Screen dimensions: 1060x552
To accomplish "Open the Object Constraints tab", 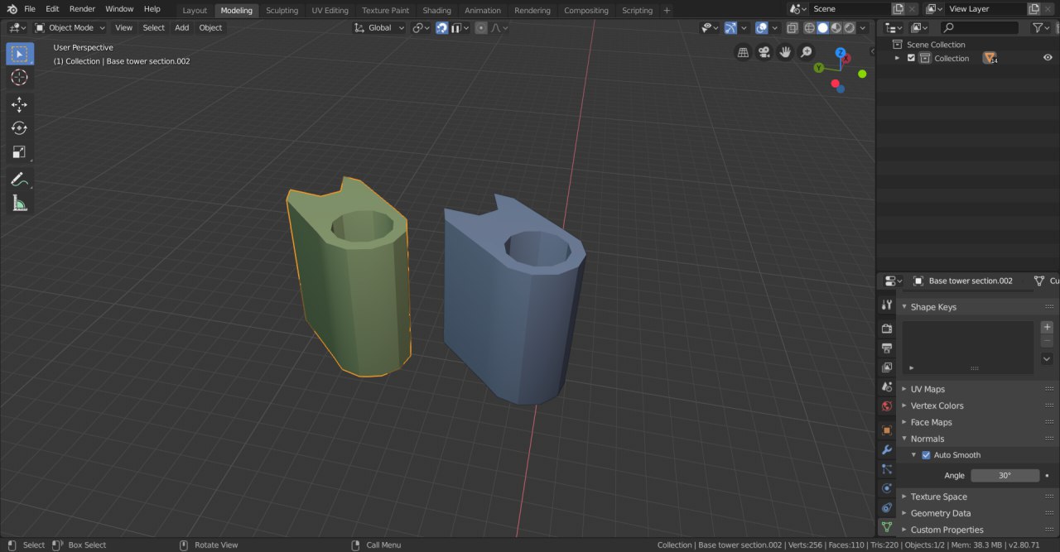I will click(x=886, y=507).
